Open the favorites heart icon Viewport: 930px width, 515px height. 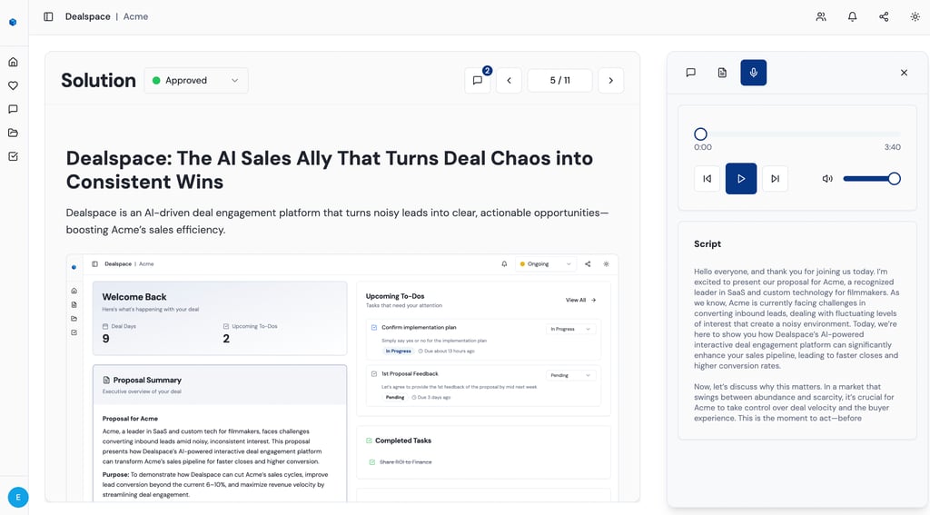pos(13,85)
